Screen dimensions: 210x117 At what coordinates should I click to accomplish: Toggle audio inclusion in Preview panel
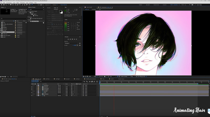75,45
